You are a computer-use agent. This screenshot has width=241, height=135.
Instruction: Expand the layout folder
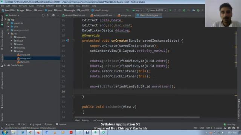pyautogui.click(x=12, y=41)
